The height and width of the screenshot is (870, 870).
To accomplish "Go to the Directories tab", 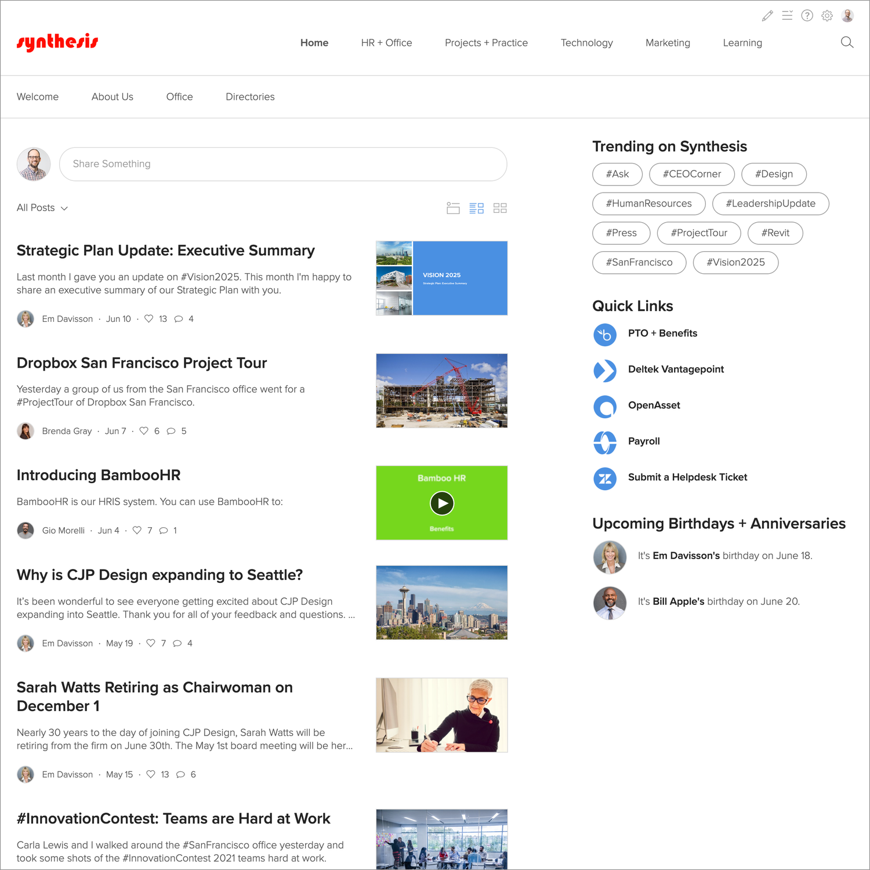I will click(x=250, y=97).
